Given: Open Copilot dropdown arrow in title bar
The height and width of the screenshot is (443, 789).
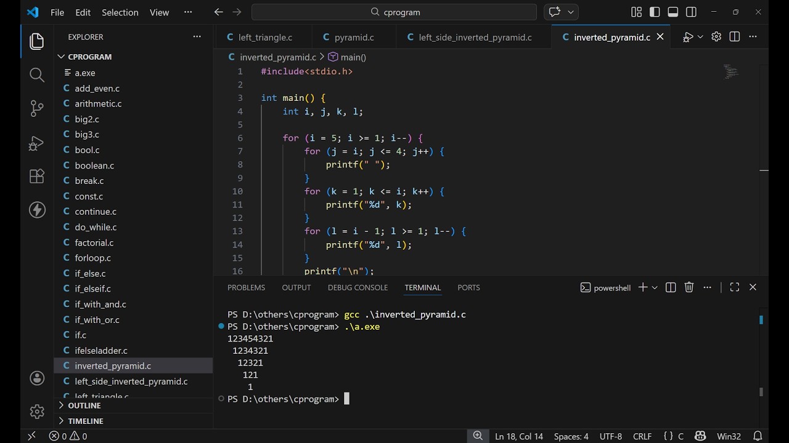Looking at the screenshot, I should pos(571,12).
